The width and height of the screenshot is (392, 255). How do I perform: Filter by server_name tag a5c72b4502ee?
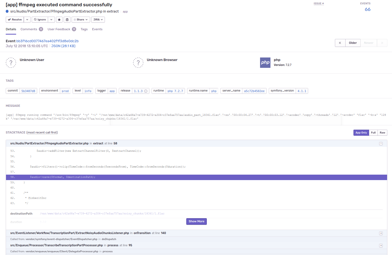pyautogui.click(x=254, y=91)
